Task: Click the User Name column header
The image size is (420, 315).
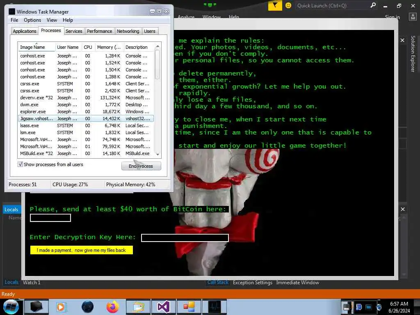Action: (x=68, y=47)
